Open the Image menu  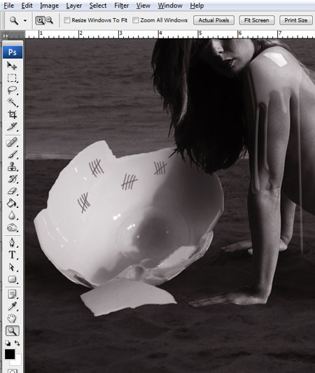(x=49, y=6)
